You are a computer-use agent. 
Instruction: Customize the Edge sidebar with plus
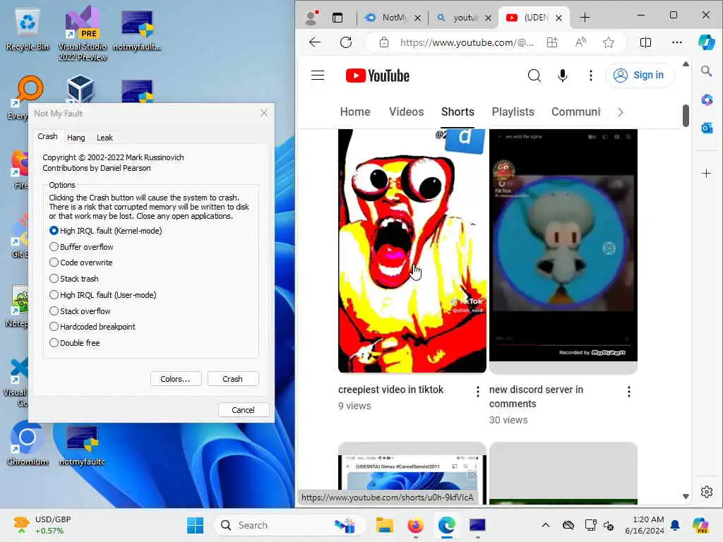(706, 174)
